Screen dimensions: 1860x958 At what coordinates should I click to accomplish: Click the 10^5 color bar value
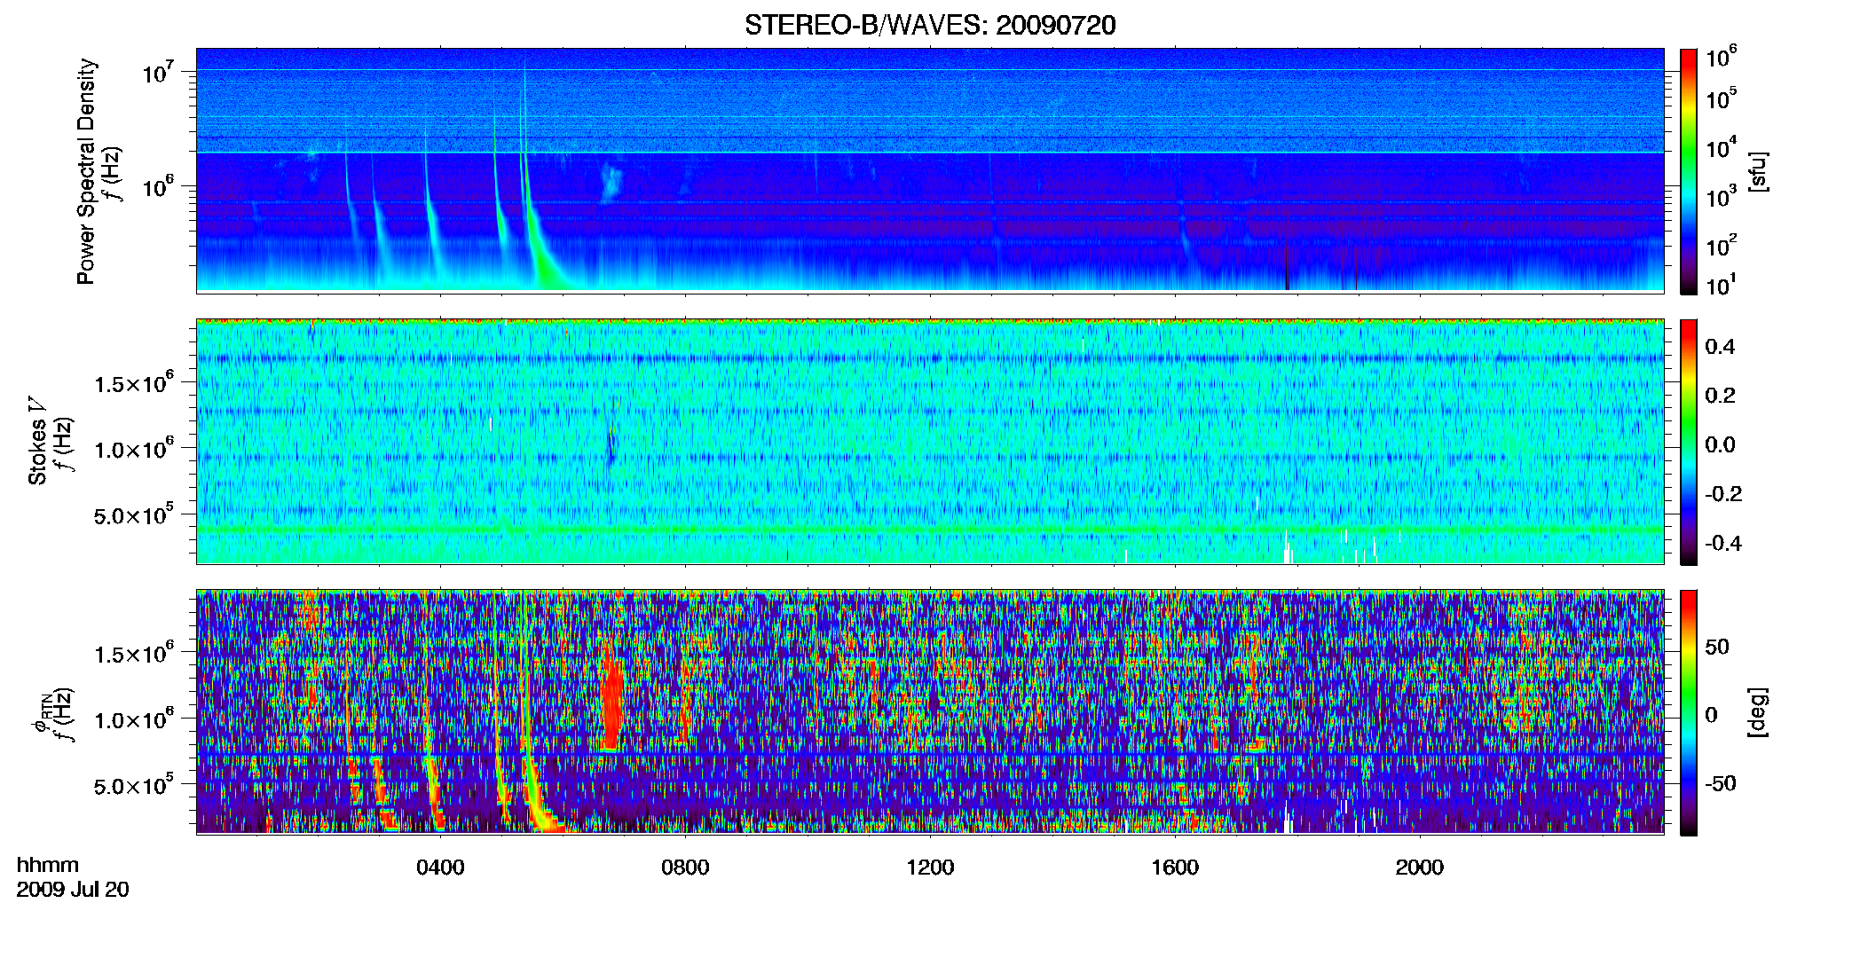[x=1722, y=99]
